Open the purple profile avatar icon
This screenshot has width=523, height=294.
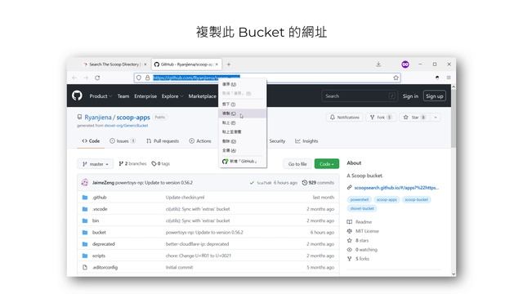tap(405, 65)
